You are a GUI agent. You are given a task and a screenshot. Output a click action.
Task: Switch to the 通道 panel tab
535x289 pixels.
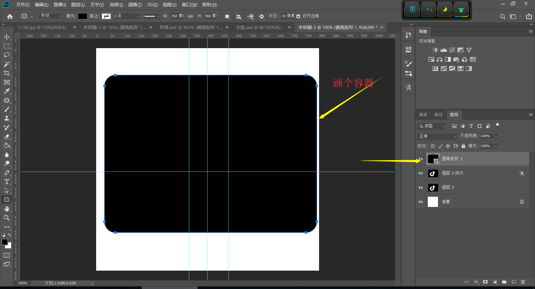(x=423, y=115)
